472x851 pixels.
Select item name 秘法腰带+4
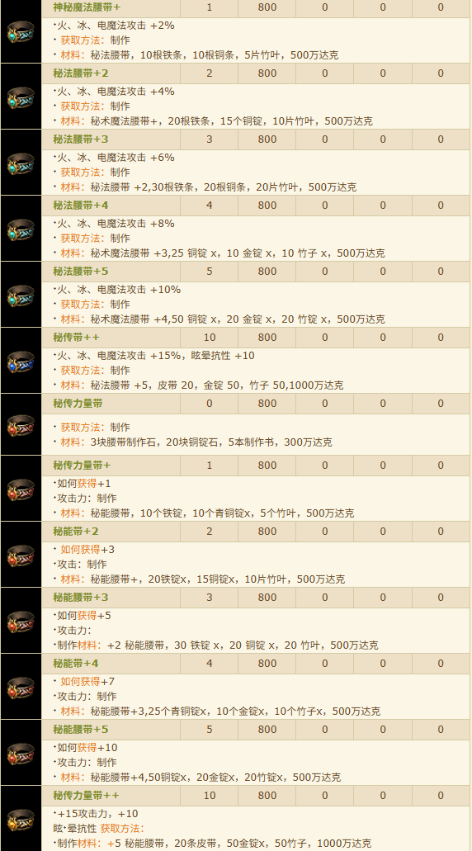click(x=81, y=206)
